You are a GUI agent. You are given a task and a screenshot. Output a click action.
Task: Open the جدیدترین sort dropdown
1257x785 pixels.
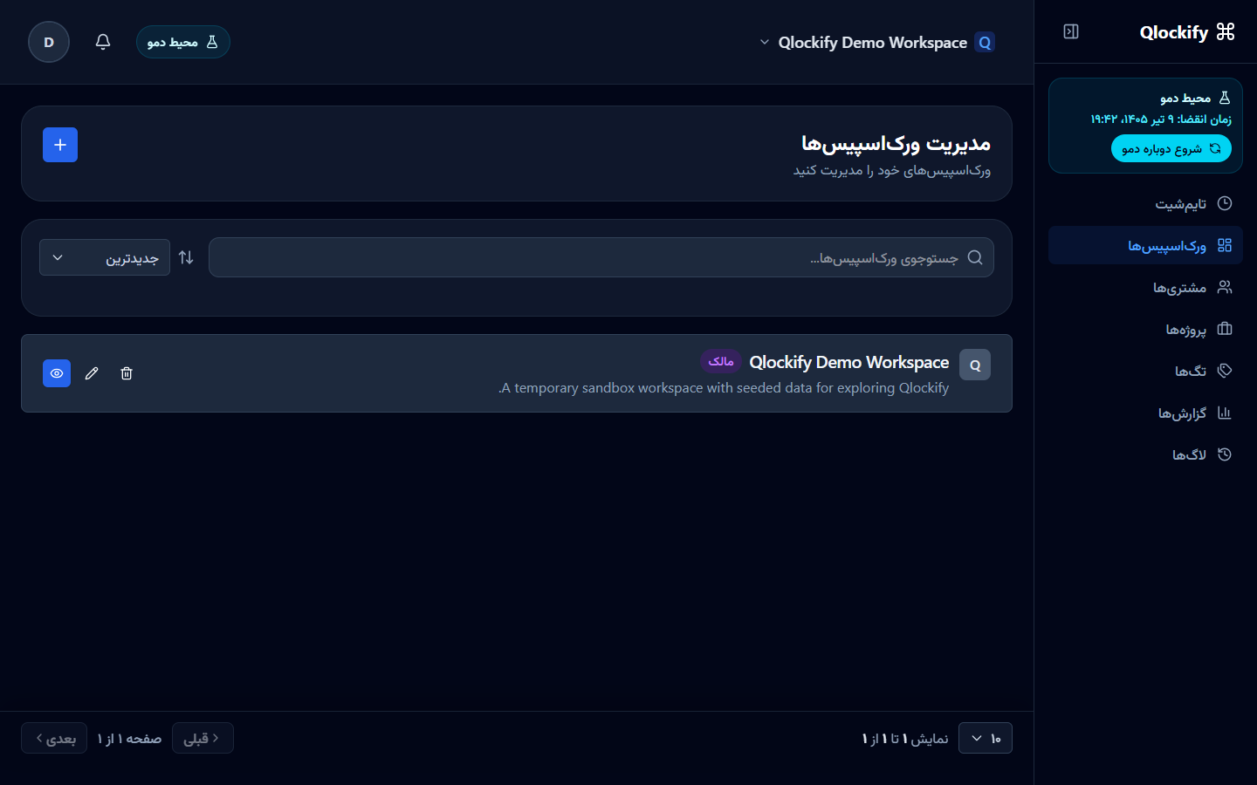click(105, 257)
